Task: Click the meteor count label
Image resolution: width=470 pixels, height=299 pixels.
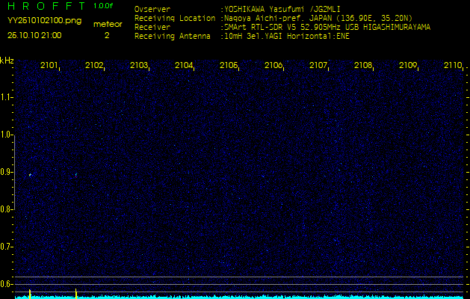Action: click(x=107, y=24)
